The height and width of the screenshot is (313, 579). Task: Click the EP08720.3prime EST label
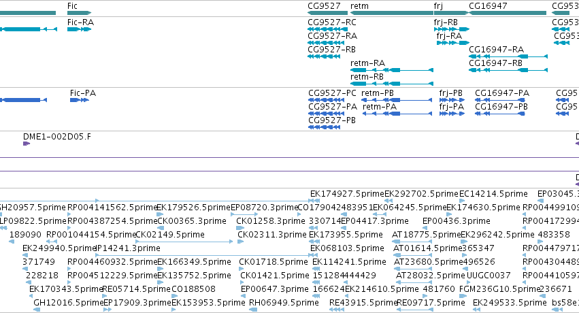[x=264, y=208]
